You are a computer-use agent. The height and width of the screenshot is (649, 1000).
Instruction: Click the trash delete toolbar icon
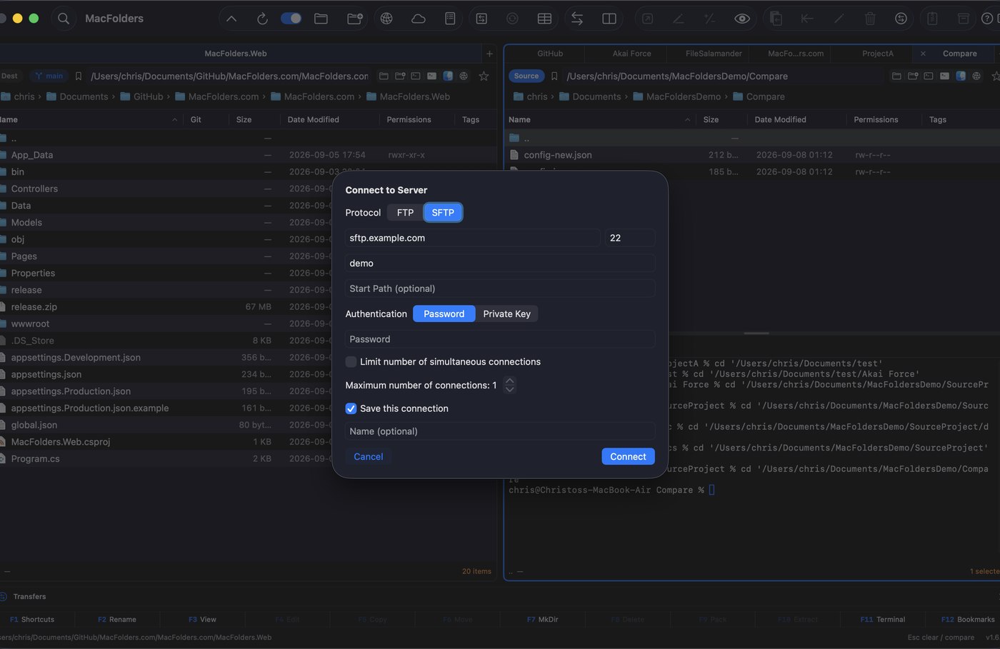(x=870, y=19)
